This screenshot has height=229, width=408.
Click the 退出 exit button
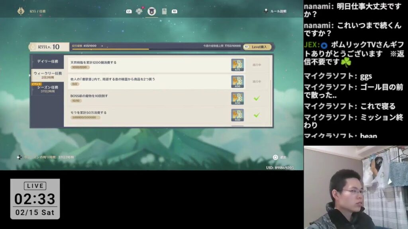[x=280, y=157]
